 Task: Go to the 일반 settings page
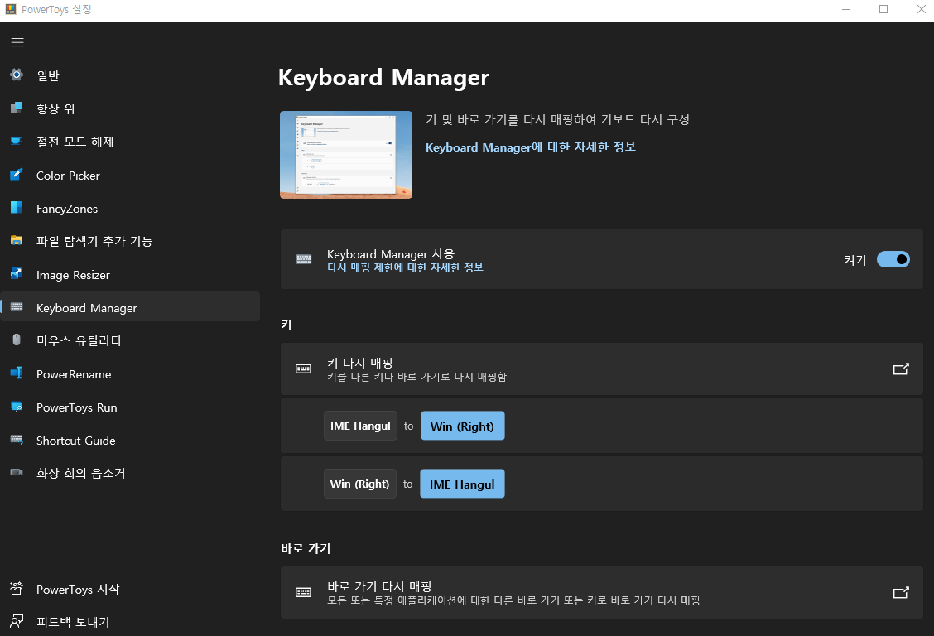coord(130,75)
